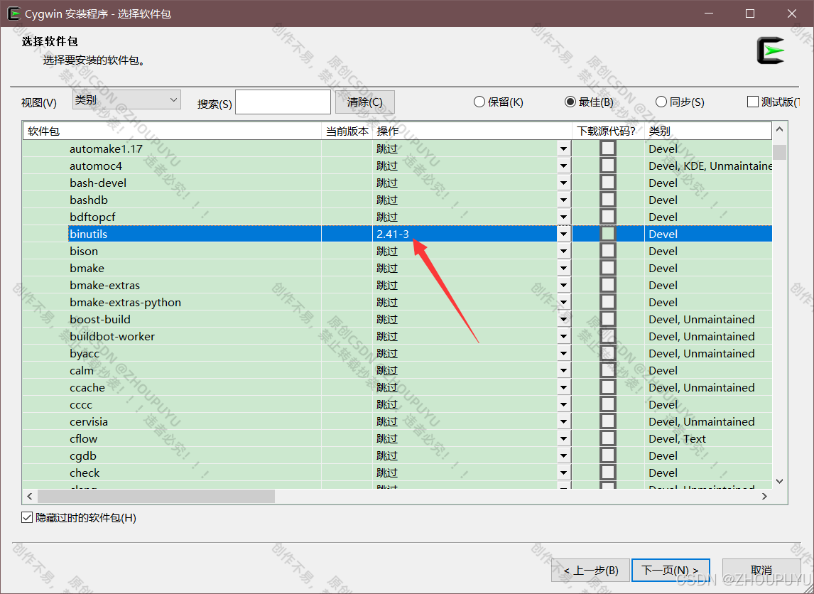Select the buildbot-worker package row
Image resolution: width=814 pixels, height=594 pixels.
pyautogui.click(x=397, y=337)
